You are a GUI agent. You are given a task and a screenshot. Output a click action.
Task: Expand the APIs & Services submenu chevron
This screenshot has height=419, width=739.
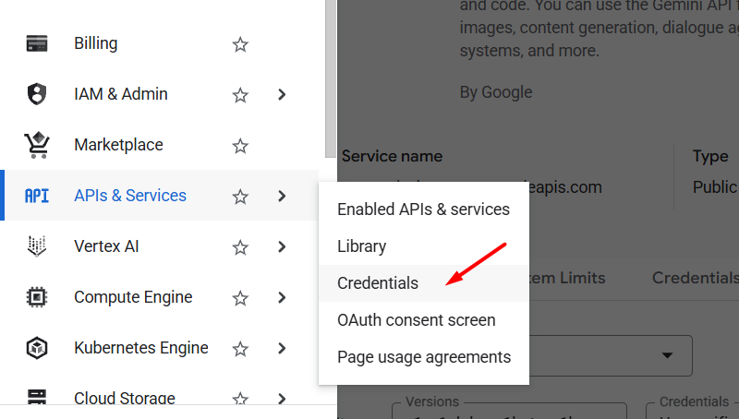[282, 196]
